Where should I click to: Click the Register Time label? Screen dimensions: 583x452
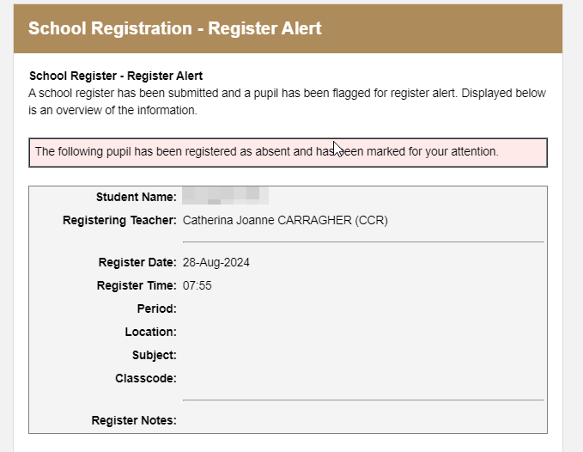(x=137, y=285)
